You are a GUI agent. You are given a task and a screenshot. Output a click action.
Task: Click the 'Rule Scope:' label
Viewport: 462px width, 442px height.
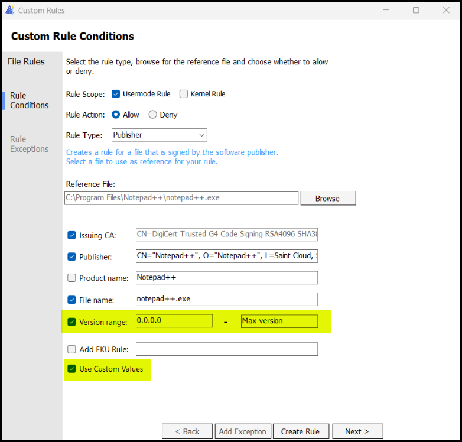pyautogui.click(x=86, y=95)
